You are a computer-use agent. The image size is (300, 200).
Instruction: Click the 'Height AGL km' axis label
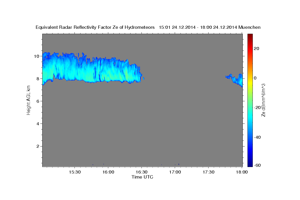(x=28, y=100)
